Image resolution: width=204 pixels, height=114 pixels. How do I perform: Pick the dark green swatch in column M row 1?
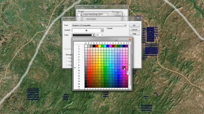click(x=119, y=46)
